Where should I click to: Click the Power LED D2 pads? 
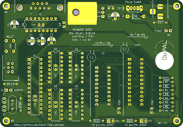click(x=169, y=31)
